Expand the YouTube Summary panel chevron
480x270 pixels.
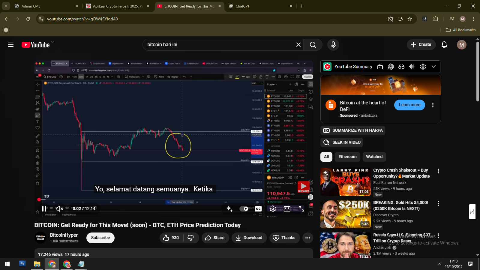(433, 67)
